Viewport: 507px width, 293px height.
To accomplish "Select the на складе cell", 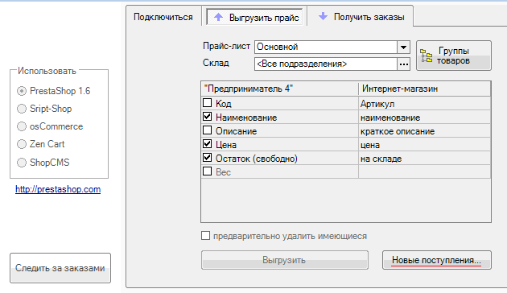I will [425, 159].
